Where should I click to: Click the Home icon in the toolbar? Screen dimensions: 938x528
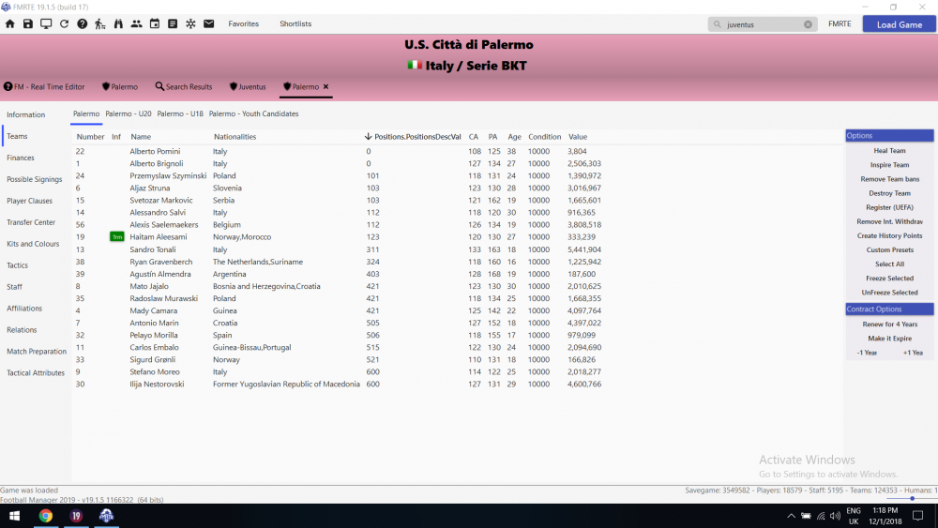tap(10, 23)
